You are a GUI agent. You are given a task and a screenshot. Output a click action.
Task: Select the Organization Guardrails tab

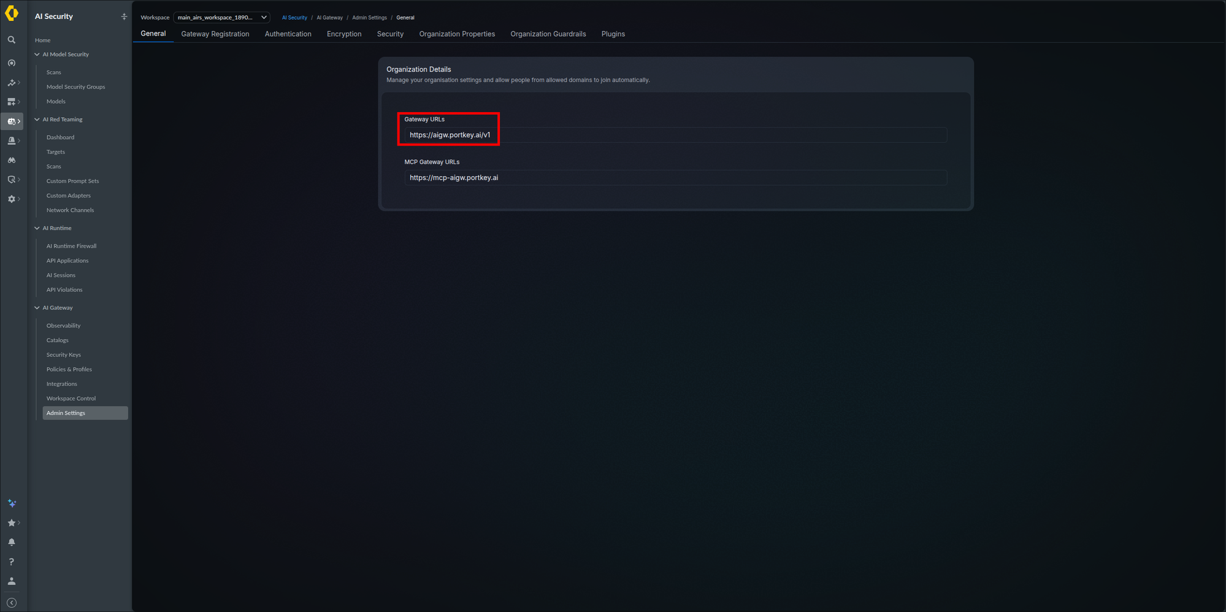pos(548,34)
